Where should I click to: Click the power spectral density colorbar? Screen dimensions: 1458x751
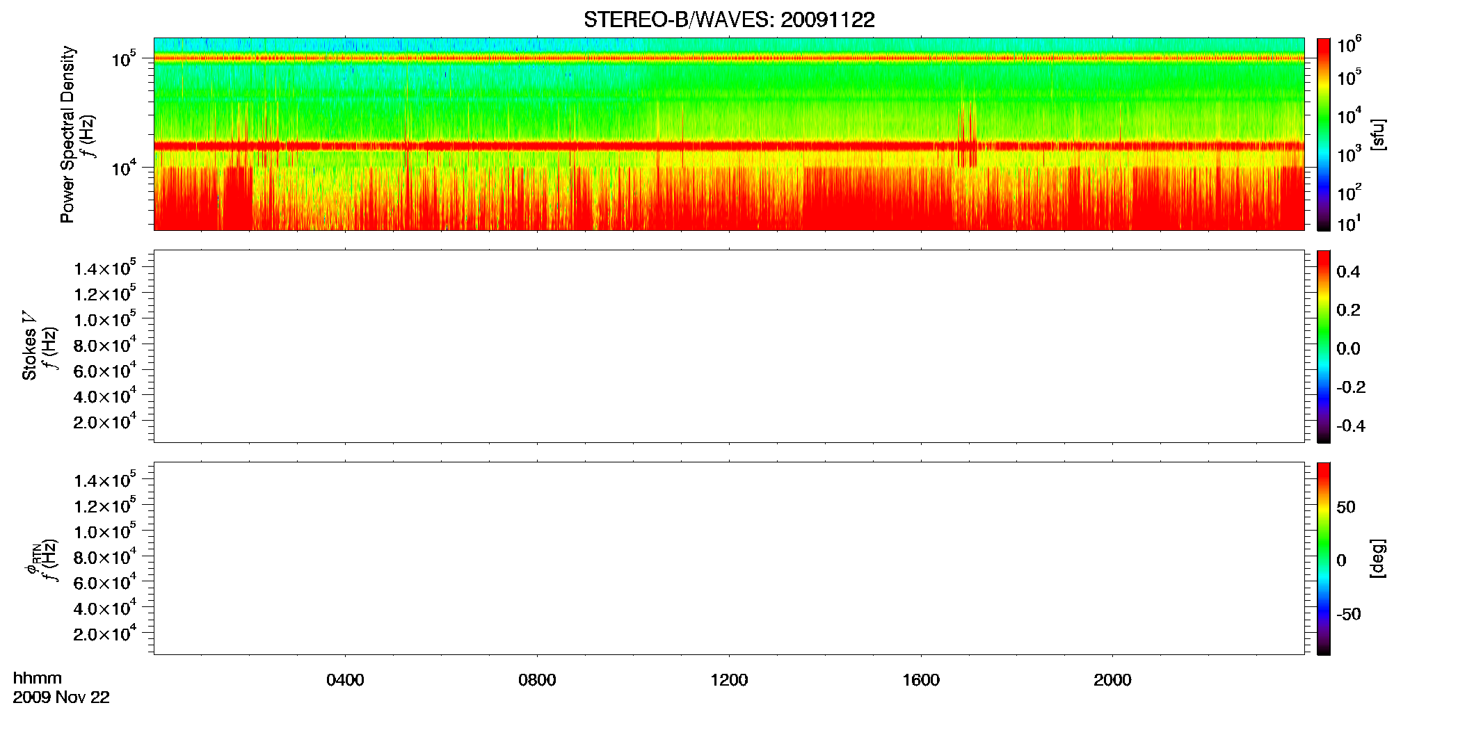pos(1323,134)
